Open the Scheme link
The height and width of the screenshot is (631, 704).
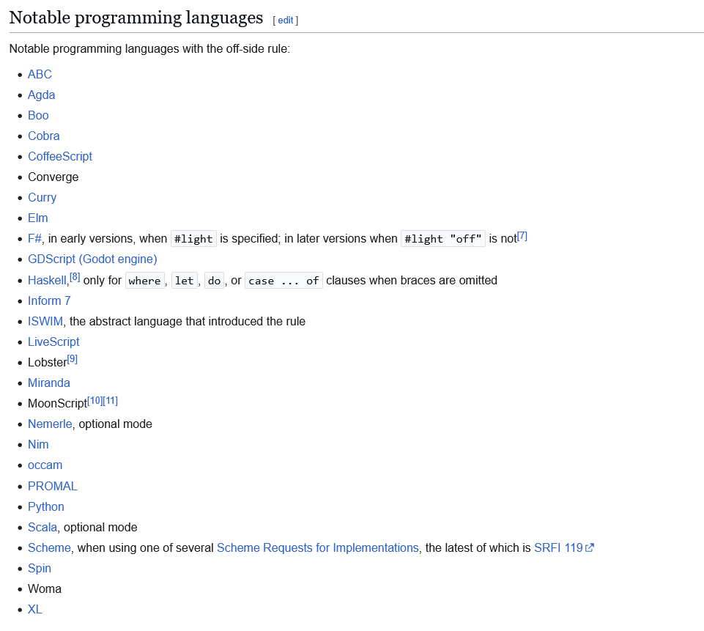[x=49, y=548]
